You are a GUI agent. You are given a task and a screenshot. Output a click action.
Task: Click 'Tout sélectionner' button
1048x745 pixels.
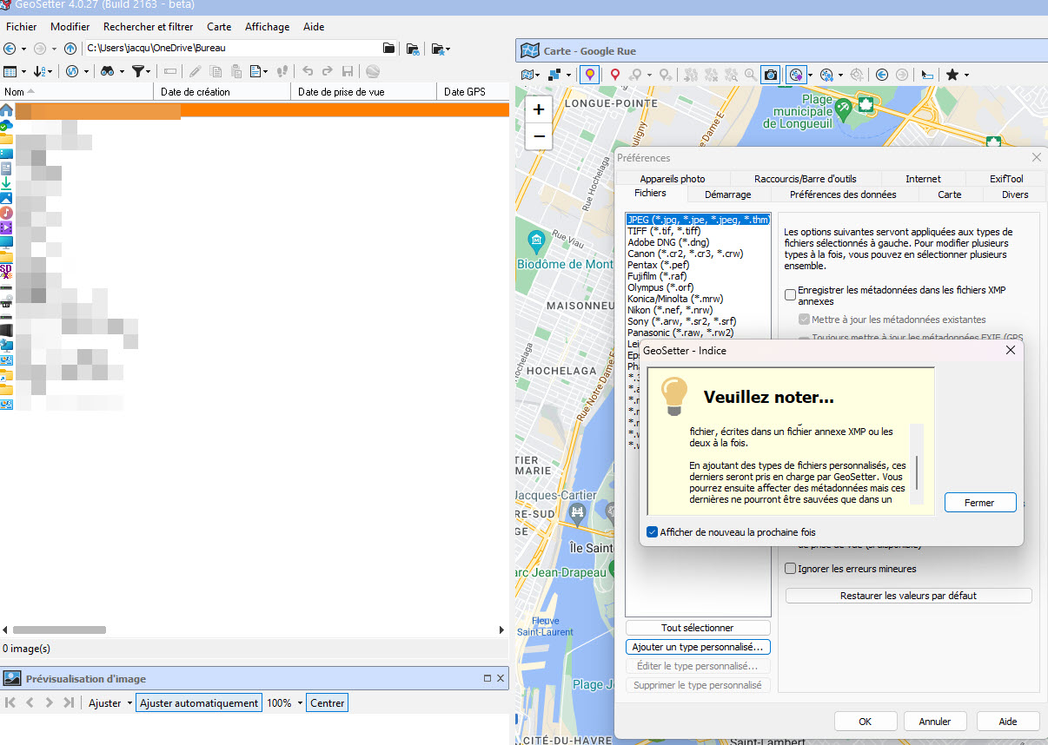pos(698,628)
